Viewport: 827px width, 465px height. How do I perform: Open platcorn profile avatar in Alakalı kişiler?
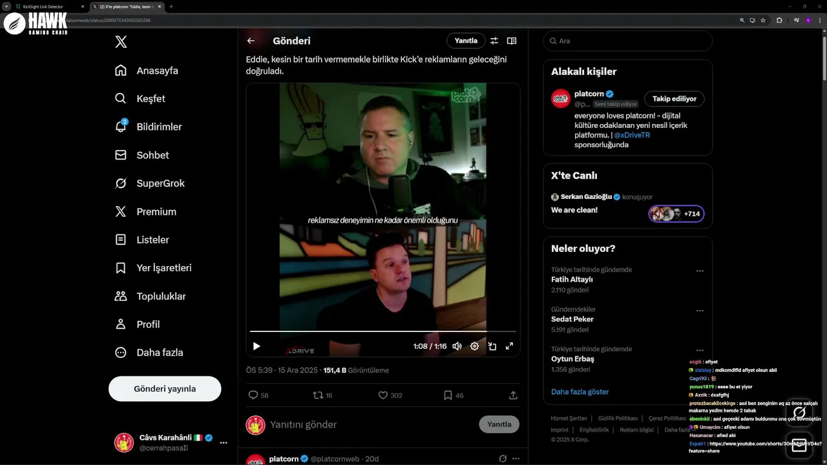coord(560,99)
